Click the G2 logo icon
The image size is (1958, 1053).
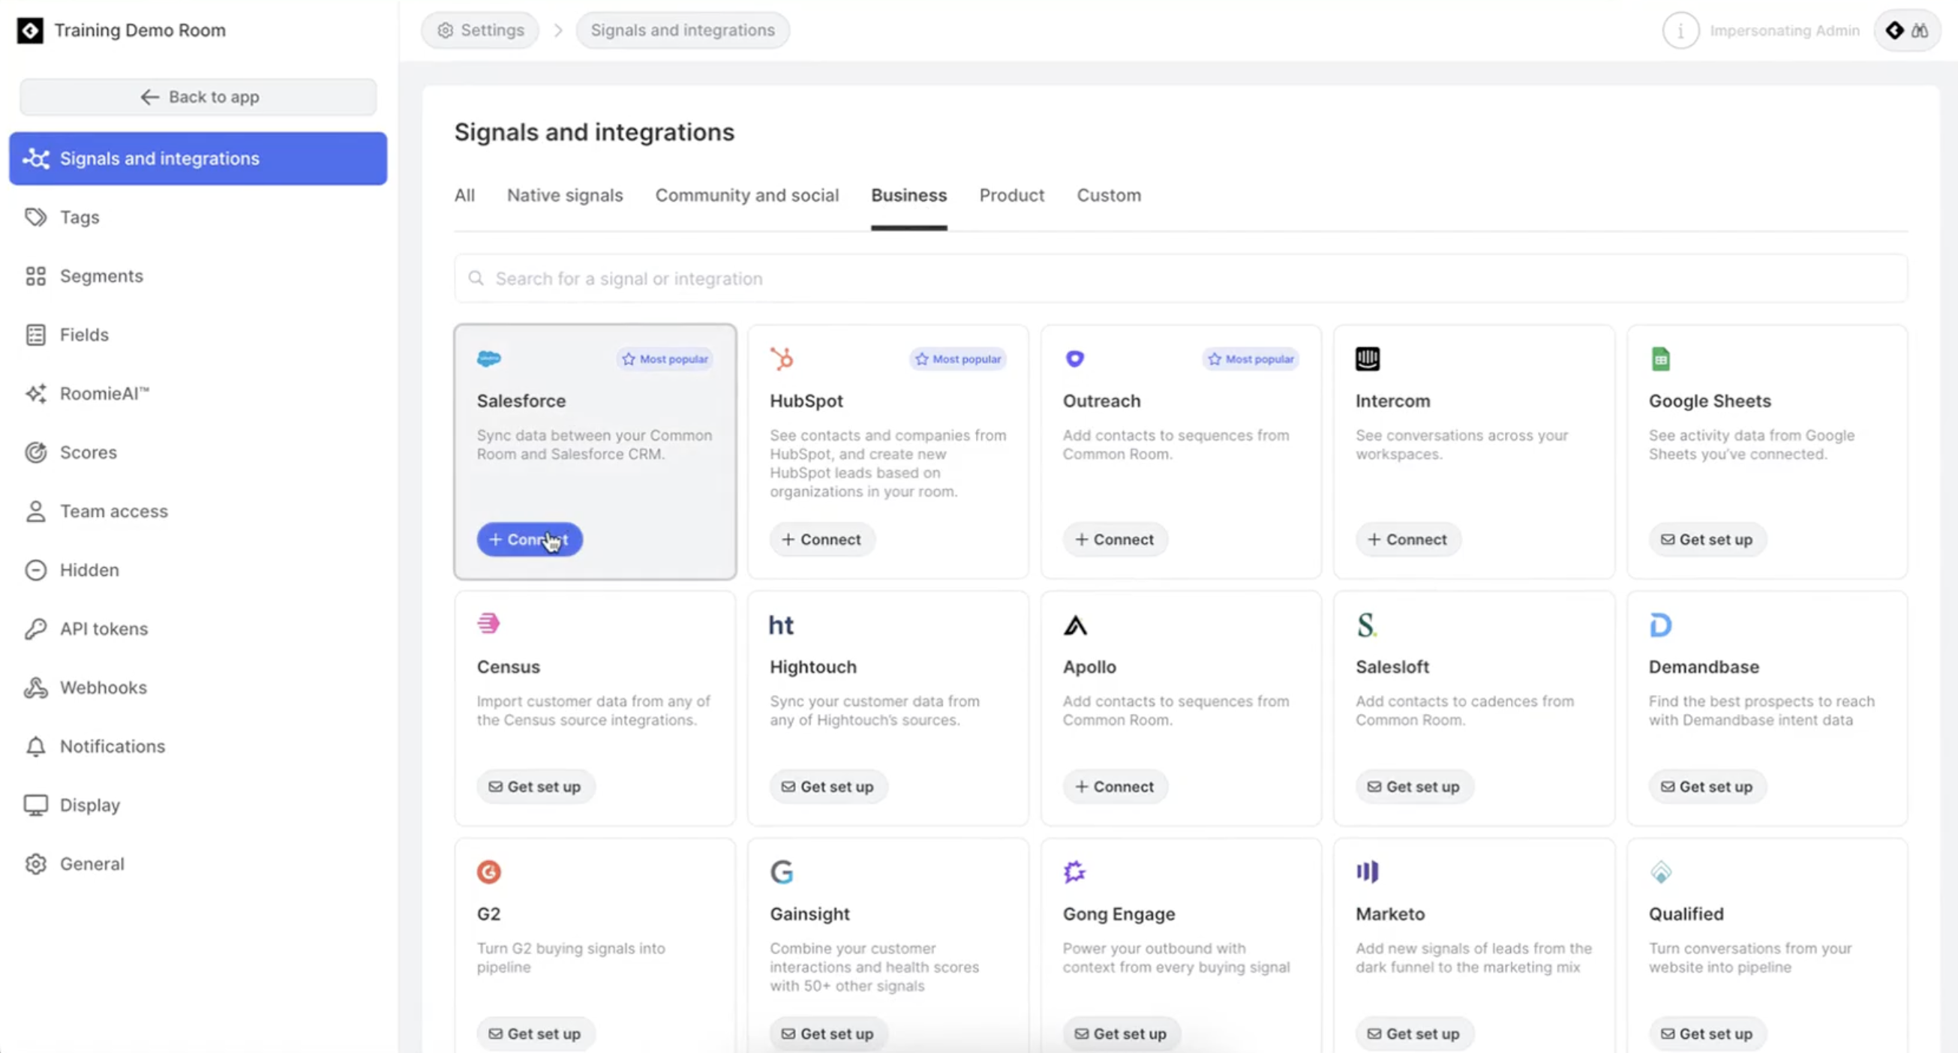coord(488,871)
